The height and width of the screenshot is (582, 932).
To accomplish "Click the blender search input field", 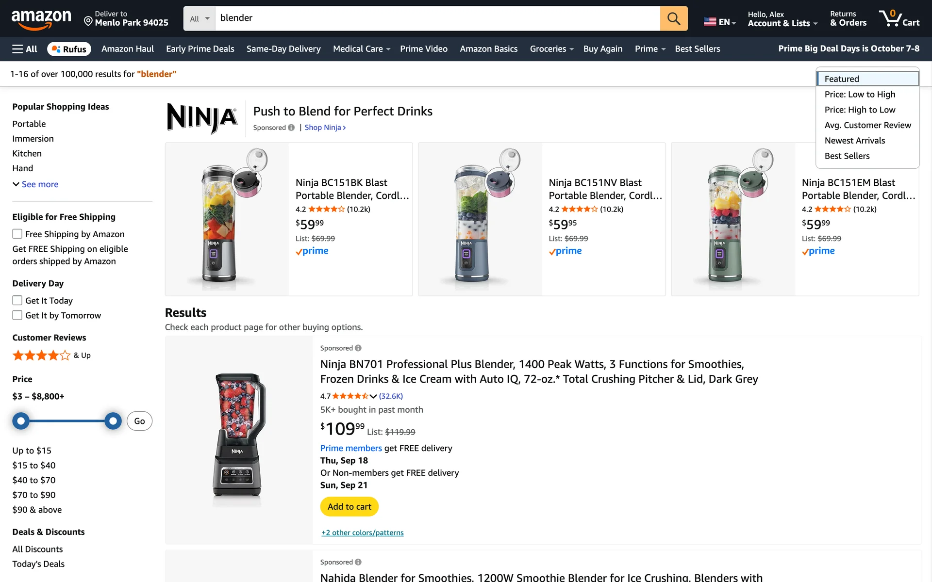I will [437, 18].
